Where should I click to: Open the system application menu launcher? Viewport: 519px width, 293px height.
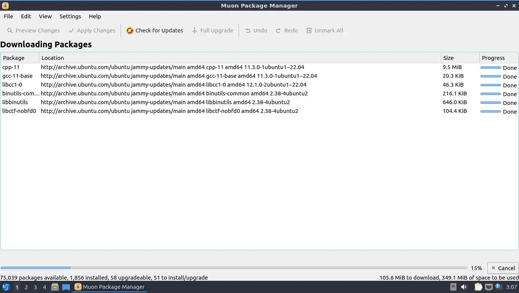tap(6, 287)
